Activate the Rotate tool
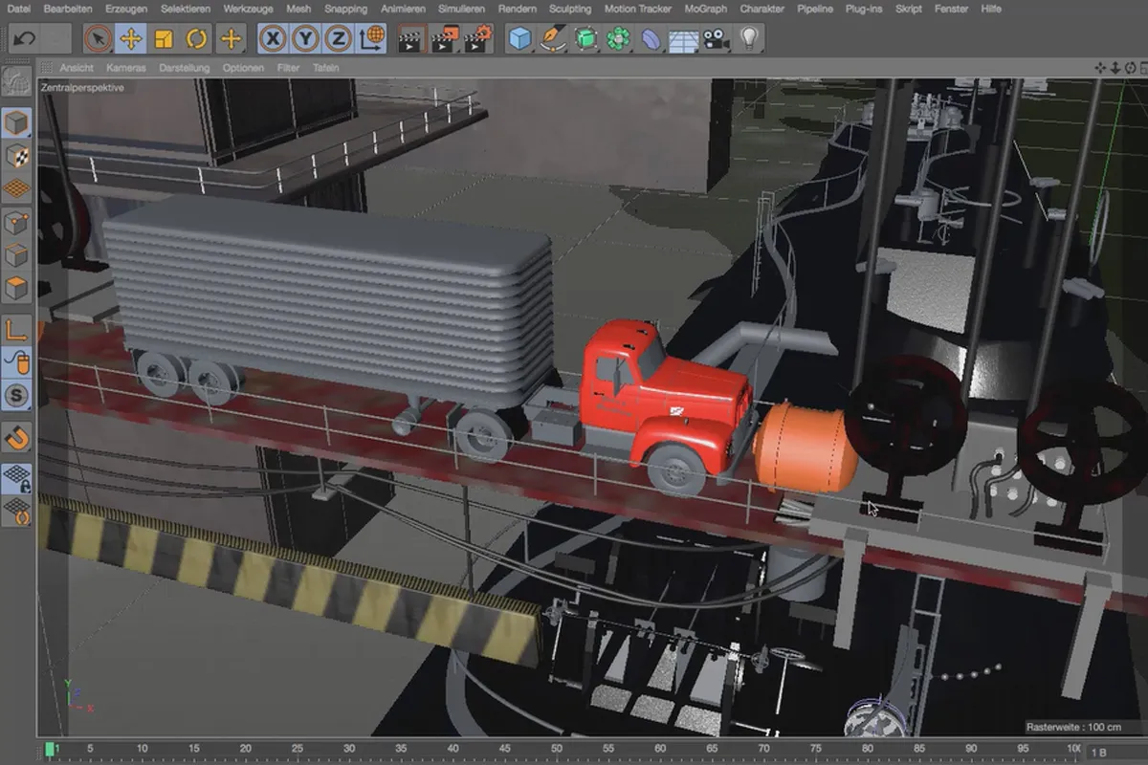This screenshot has height=765, width=1148. tap(196, 39)
